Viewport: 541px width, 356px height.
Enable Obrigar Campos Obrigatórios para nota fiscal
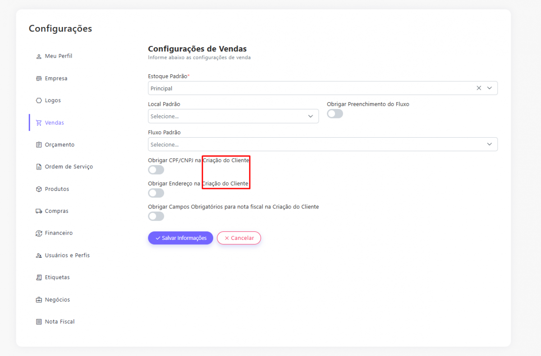tap(156, 216)
